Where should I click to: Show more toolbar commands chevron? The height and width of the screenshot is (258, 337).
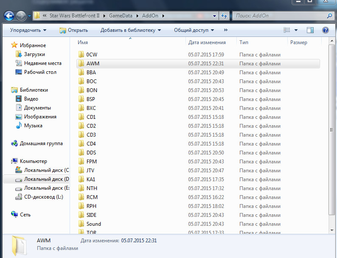coord(226,30)
